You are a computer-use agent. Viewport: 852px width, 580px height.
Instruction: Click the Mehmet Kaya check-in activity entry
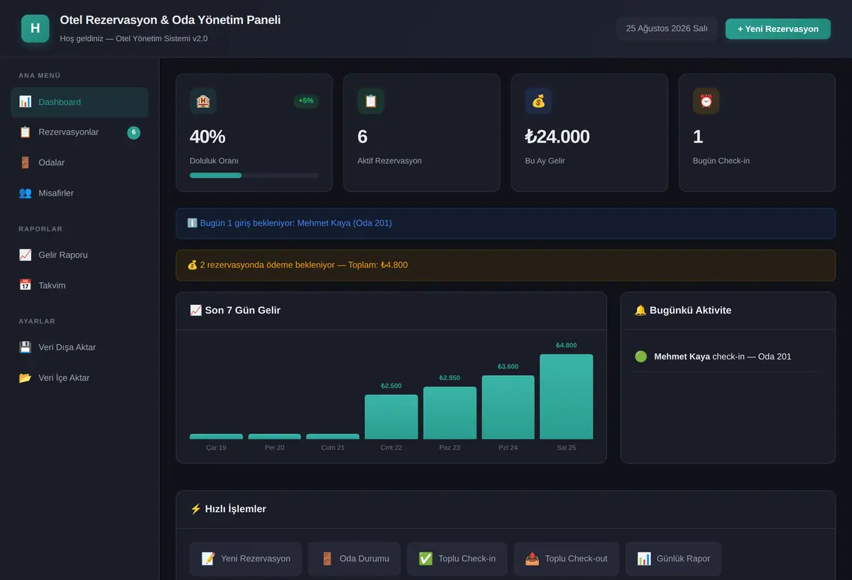click(x=728, y=357)
